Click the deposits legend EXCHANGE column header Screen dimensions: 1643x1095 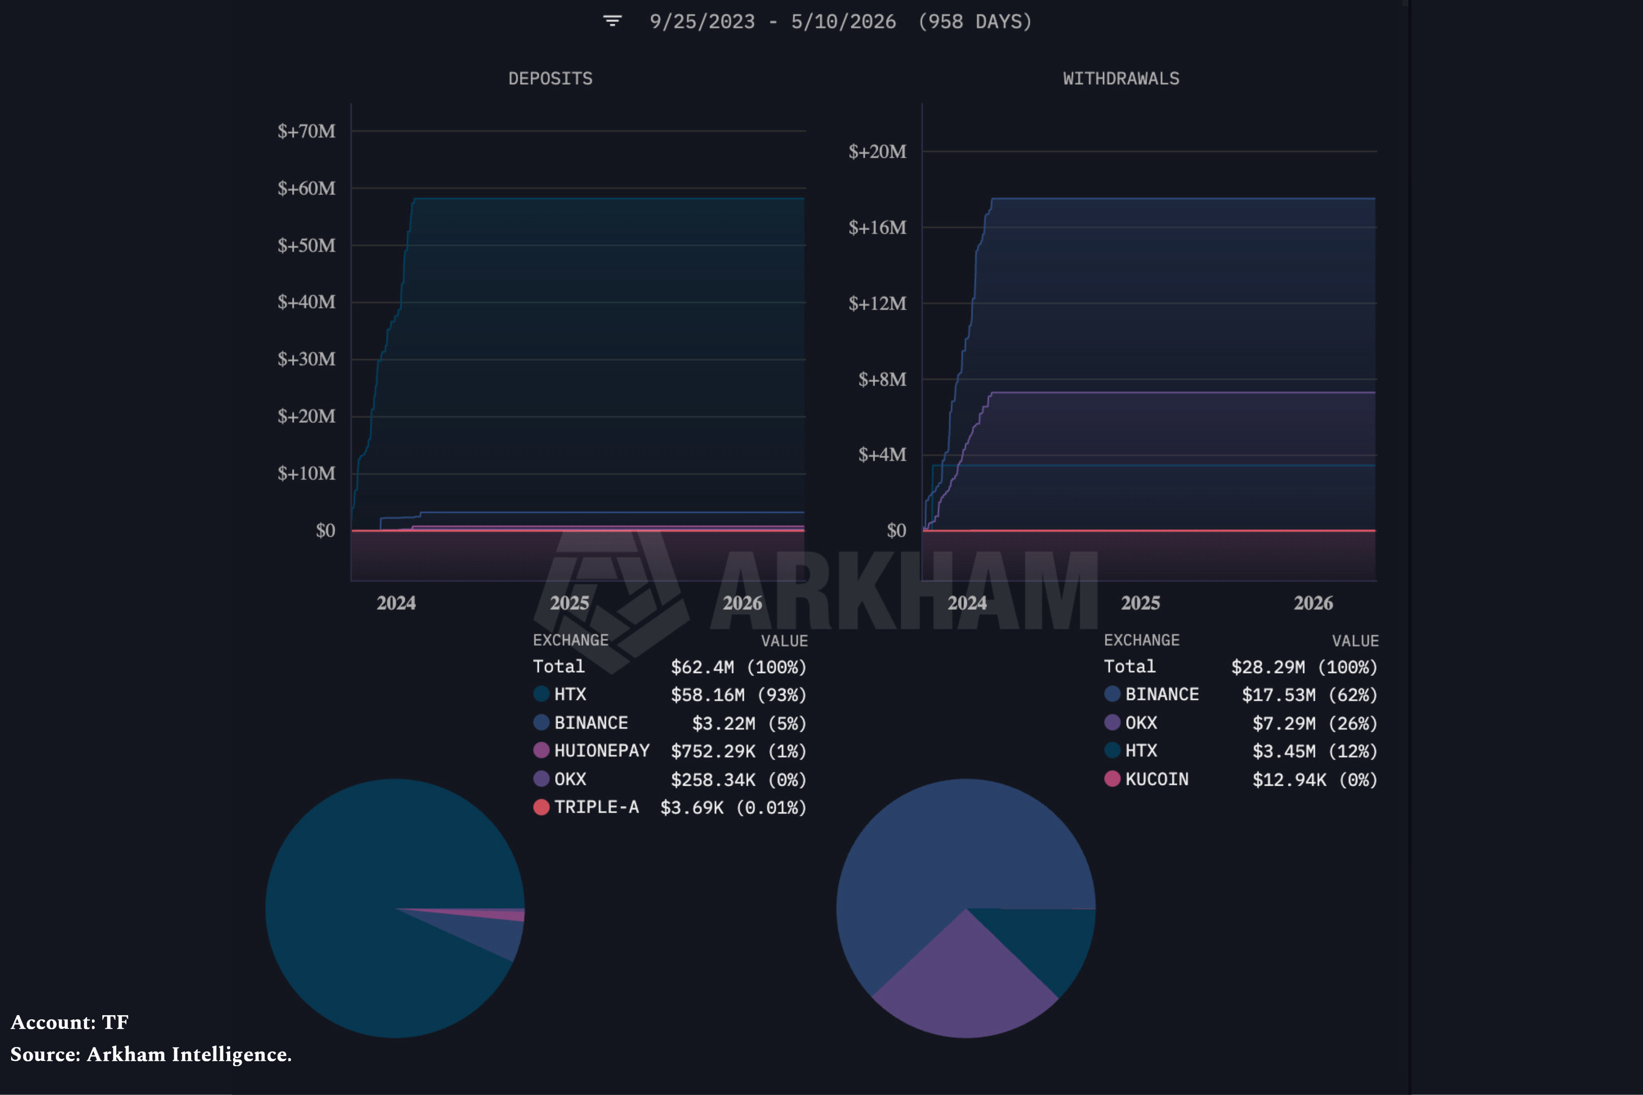pos(571,640)
